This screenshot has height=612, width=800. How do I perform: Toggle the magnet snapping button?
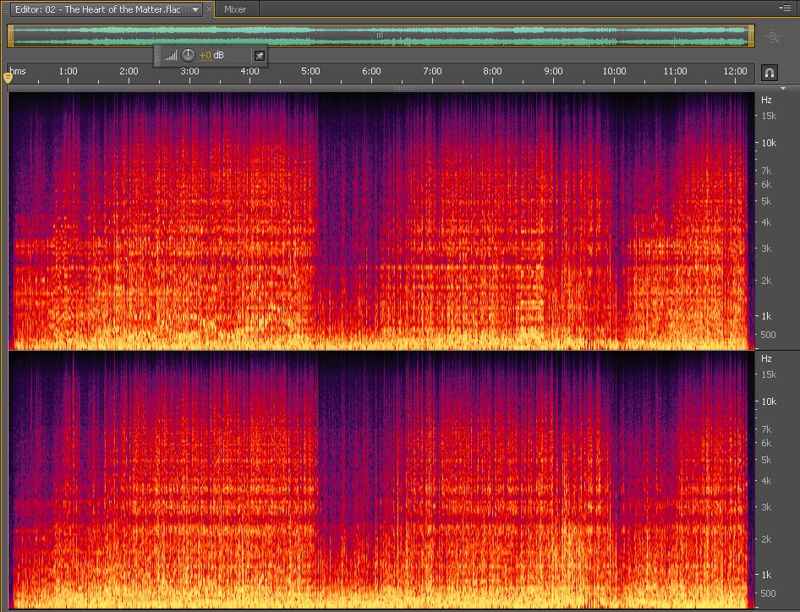(770, 73)
